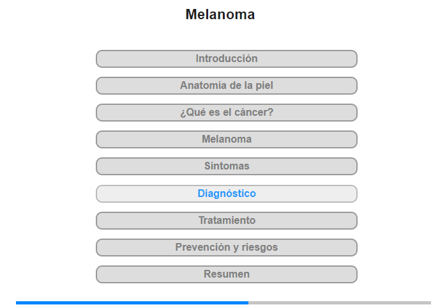This screenshot has width=447, height=307.
Task: Select the highlighted Diagnóstico button
Action: pos(227,194)
